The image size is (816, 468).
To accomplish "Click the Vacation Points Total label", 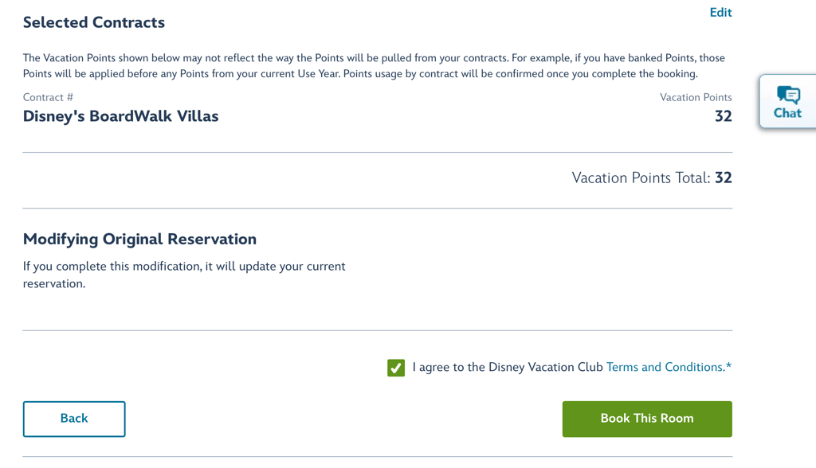I will [640, 177].
